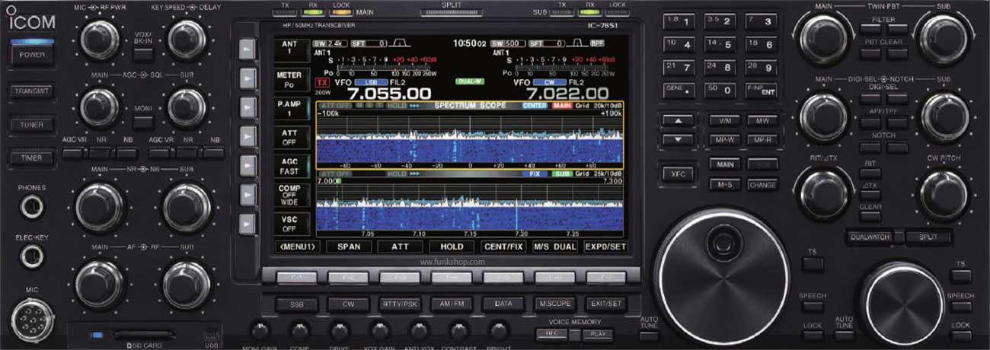Click the DATA mode button
The height and width of the screenshot is (350, 990).
[x=503, y=304]
